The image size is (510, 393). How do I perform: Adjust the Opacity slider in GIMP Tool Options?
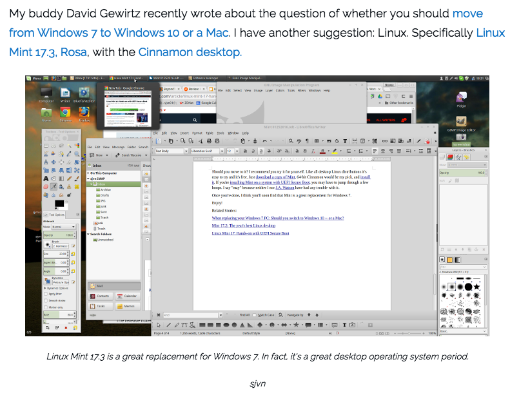point(59,235)
